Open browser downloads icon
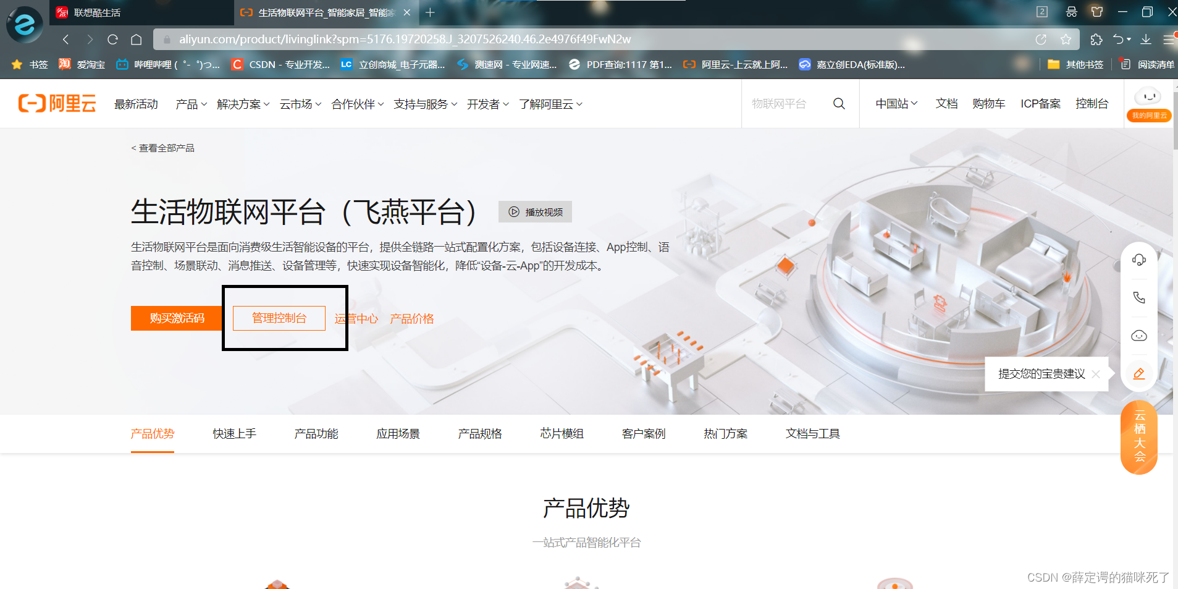 1146,40
